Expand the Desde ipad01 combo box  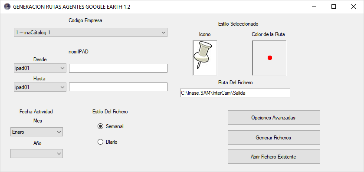(x=40, y=68)
